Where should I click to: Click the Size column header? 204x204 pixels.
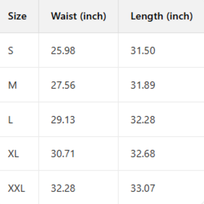pyautogui.click(x=17, y=16)
